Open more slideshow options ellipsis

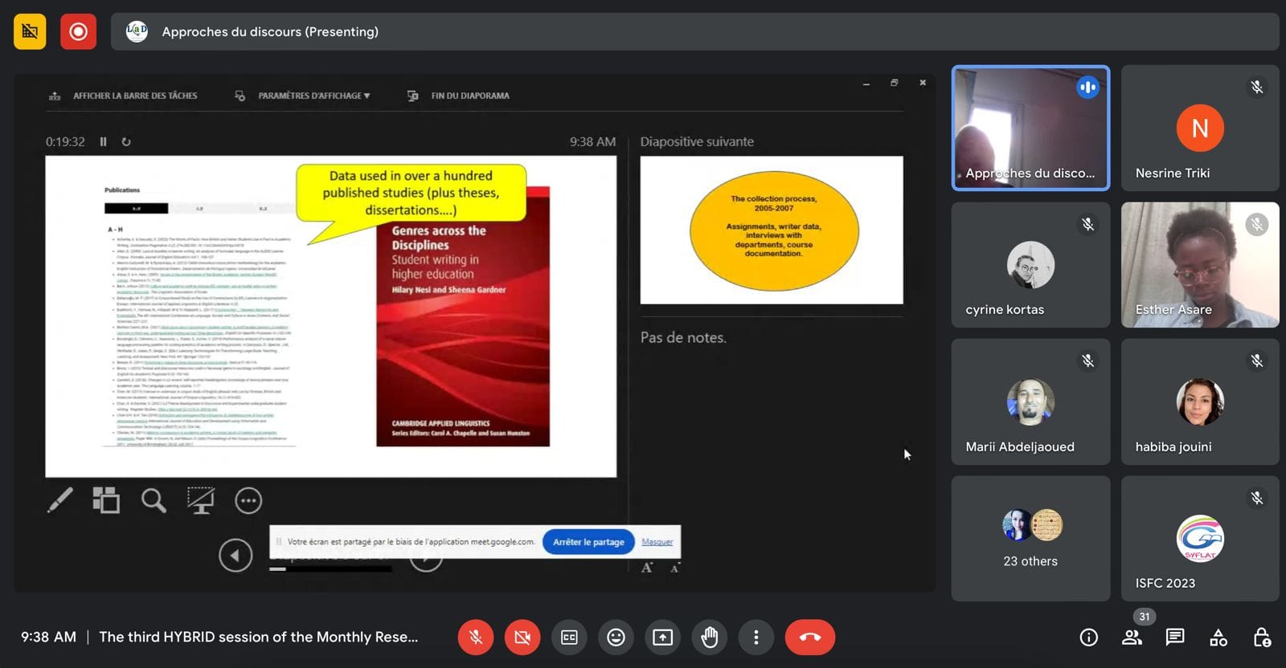click(248, 500)
